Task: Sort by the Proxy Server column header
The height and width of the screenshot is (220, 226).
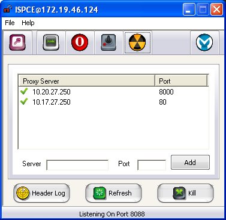Action: pyautogui.click(x=86, y=81)
